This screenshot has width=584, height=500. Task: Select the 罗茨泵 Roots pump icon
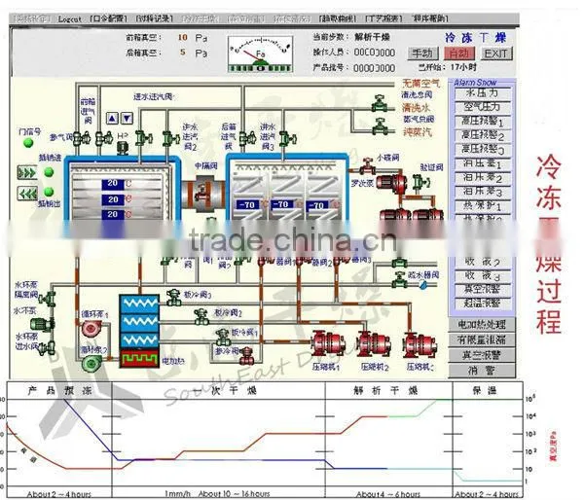(x=391, y=183)
